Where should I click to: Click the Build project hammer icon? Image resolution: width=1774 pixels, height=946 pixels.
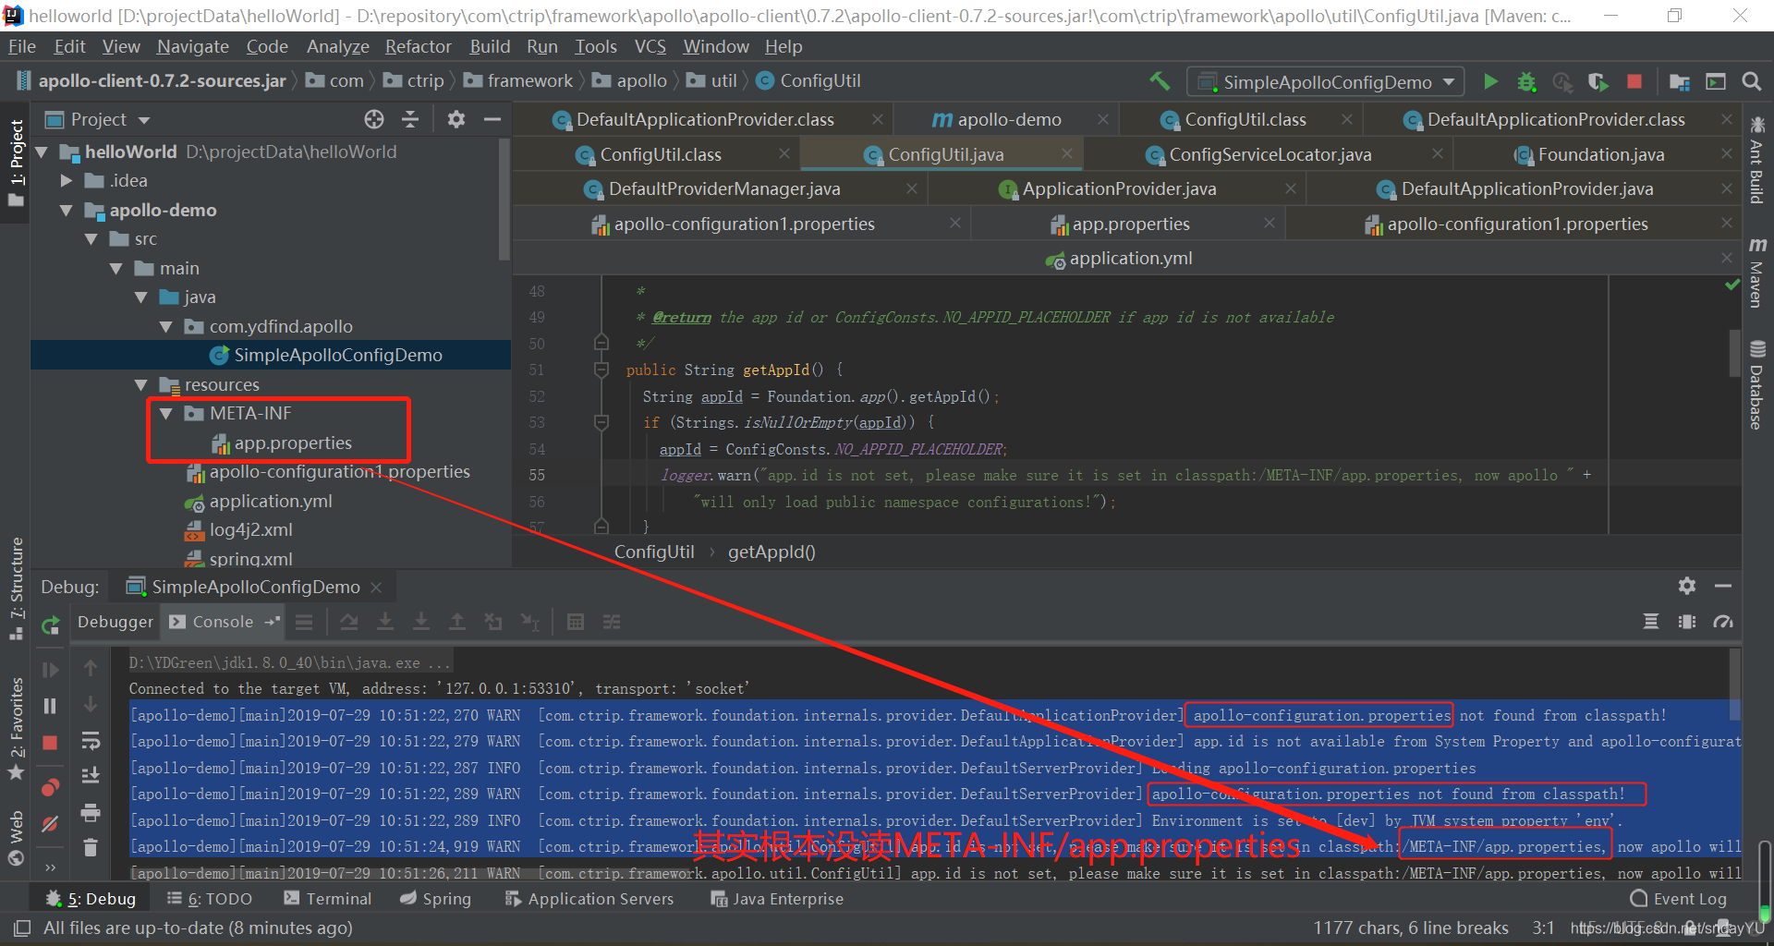tap(1159, 81)
